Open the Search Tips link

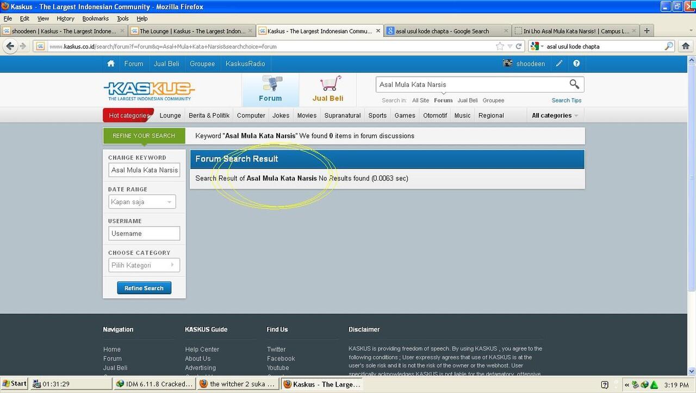point(567,101)
